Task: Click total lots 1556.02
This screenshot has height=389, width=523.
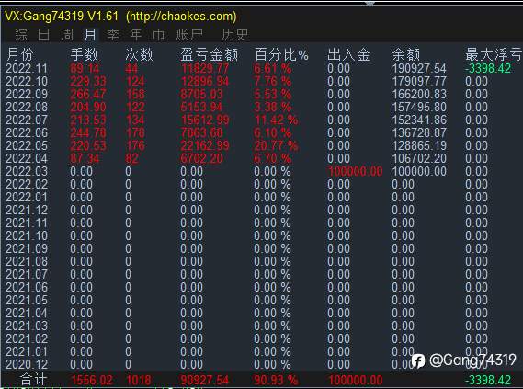Action: (x=92, y=380)
